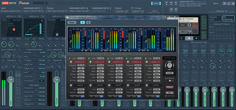Enable the band 5 limiter diamond button
Image resolution: width=236 pixels, height=110 pixels.
click(146, 85)
